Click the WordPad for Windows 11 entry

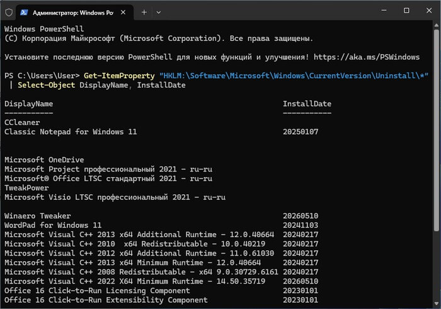click(x=53, y=225)
